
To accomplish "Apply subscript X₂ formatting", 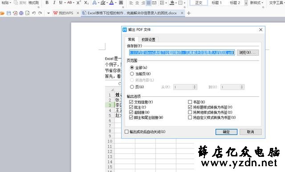I will (x=86, y=3).
